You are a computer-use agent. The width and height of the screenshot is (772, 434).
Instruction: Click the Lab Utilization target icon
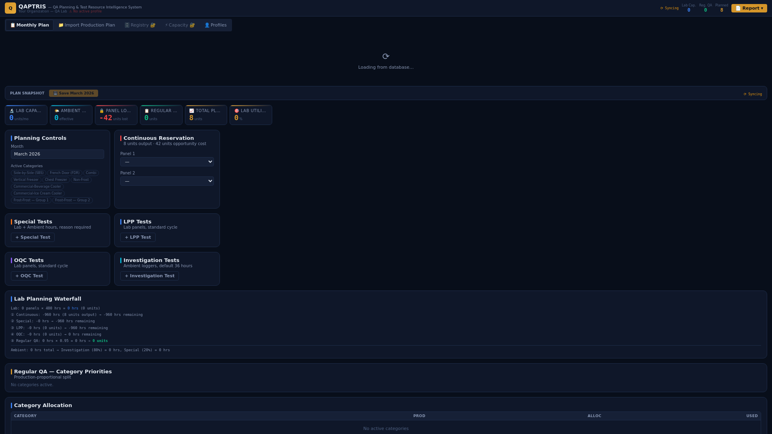[237, 111]
